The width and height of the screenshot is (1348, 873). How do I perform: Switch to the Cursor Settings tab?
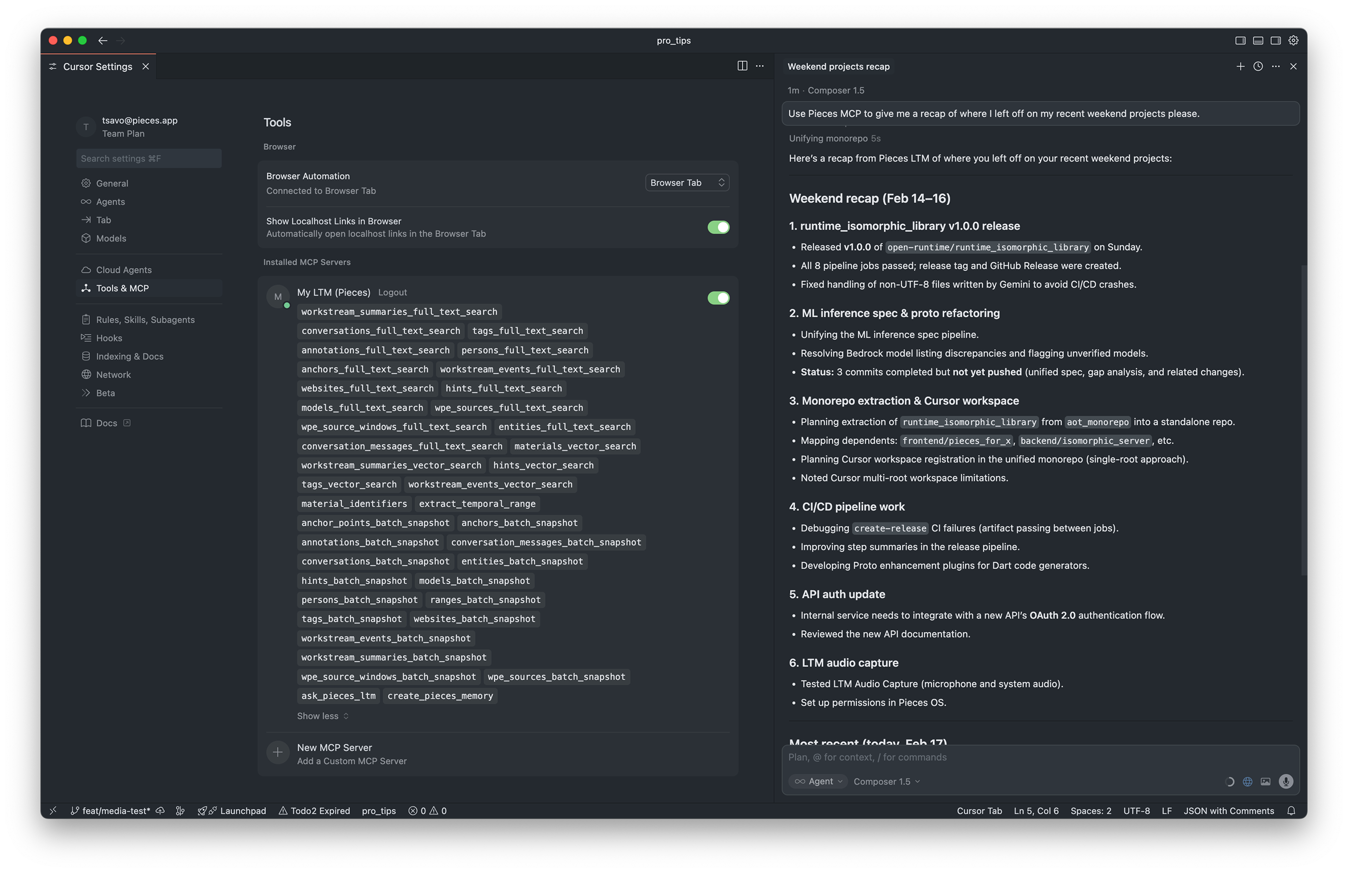(x=96, y=66)
